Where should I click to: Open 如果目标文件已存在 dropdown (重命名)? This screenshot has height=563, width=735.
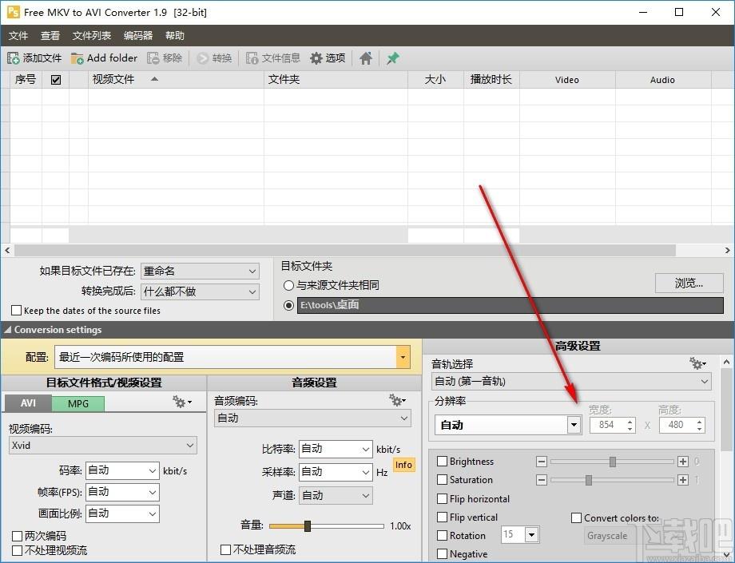pyautogui.click(x=200, y=272)
